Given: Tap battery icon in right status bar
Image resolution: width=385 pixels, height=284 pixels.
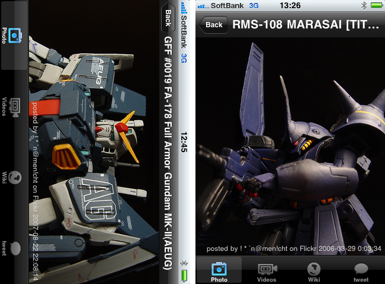Looking at the screenshot, I should (x=376, y=5).
